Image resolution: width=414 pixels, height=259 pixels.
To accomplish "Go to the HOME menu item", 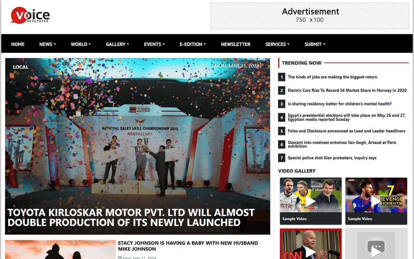I will tap(17, 44).
